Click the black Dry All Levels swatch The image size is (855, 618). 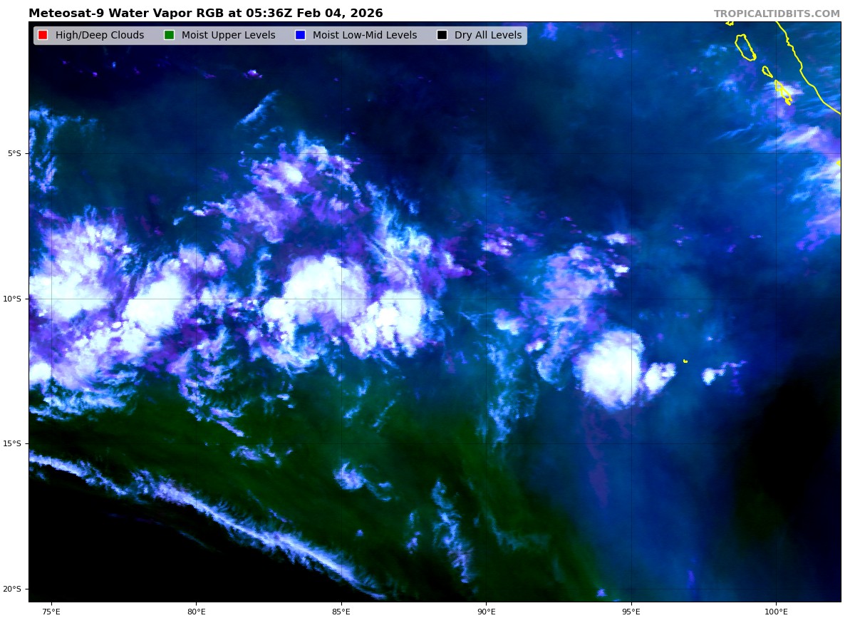click(x=442, y=36)
